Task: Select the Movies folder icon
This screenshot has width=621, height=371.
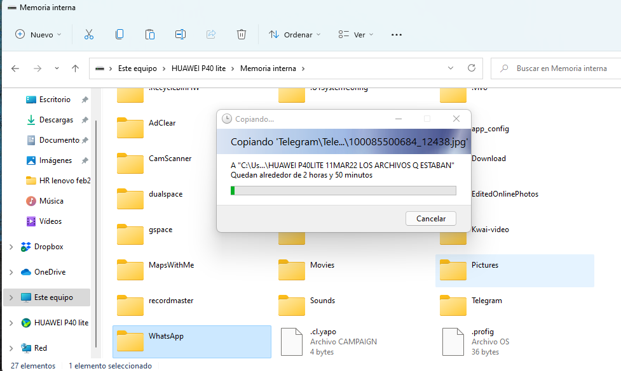Action: point(292,270)
